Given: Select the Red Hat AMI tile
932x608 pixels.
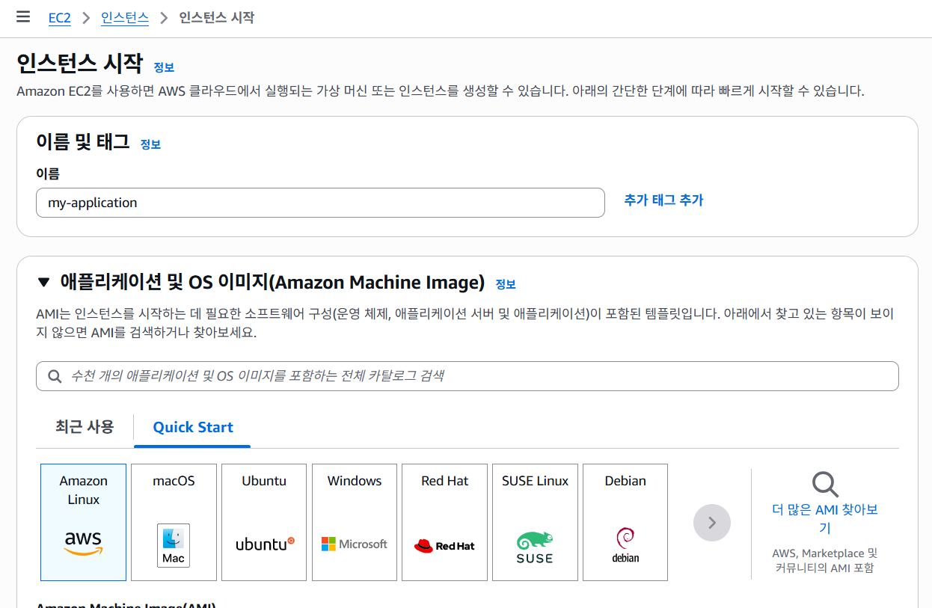Looking at the screenshot, I should pyautogui.click(x=444, y=522).
